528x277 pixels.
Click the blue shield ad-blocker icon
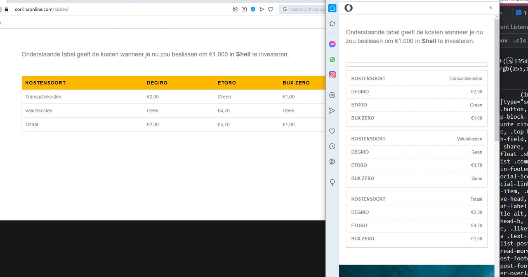[253, 9]
